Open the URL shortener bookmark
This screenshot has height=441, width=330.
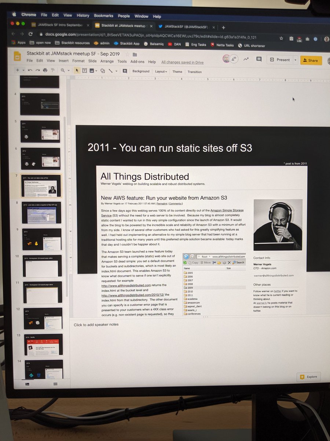(x=251, y=46)
